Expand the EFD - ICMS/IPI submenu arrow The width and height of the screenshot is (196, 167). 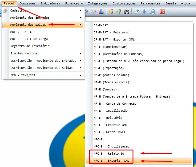(x=80, y=75)
